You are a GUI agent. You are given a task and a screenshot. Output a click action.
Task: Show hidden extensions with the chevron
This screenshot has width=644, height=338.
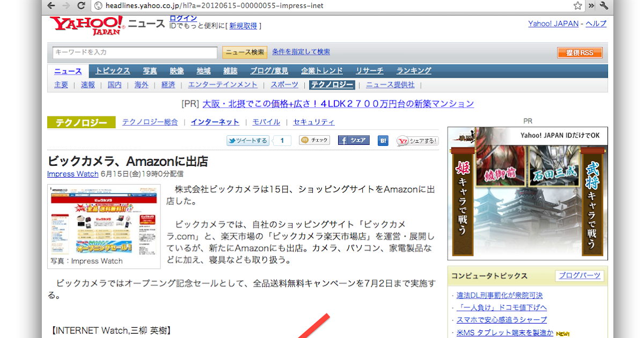click(591, 6)
